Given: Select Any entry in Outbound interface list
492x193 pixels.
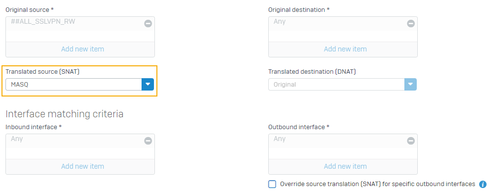Looking at the screenshot, I should [x=279, y=139].
